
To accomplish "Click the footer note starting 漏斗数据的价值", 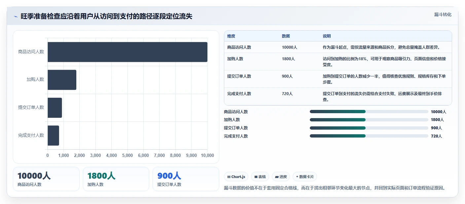I will coord(335,188).
